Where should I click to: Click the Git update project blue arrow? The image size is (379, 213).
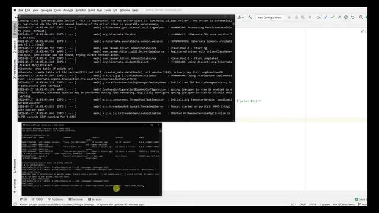pos(326,17)
